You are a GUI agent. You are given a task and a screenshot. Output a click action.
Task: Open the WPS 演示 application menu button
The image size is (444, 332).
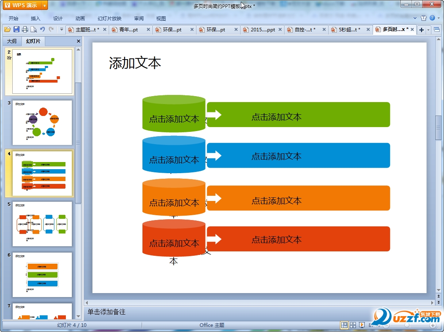[x=22, y=5]
